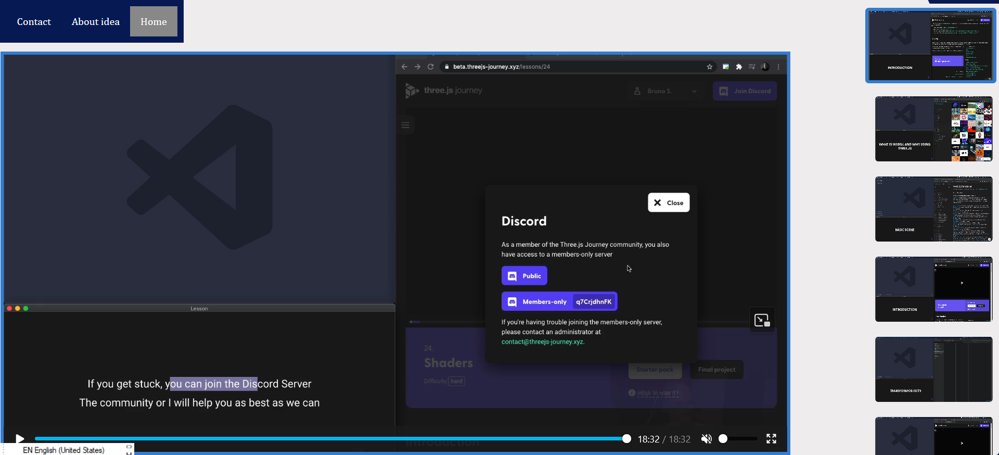Image resolution: width=999 pixels, height=455 pixels.
Task: Click the bookmark star in address bar
Action: [x=710, y=67]
